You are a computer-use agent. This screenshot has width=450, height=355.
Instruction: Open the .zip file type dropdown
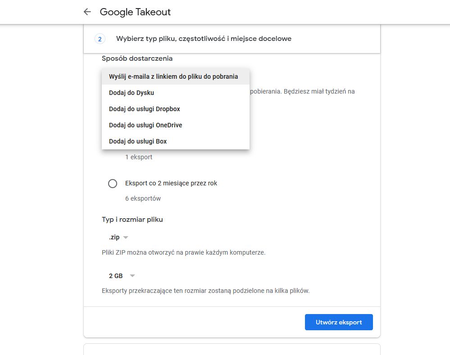pyautogui.click(x=119, y=237)
